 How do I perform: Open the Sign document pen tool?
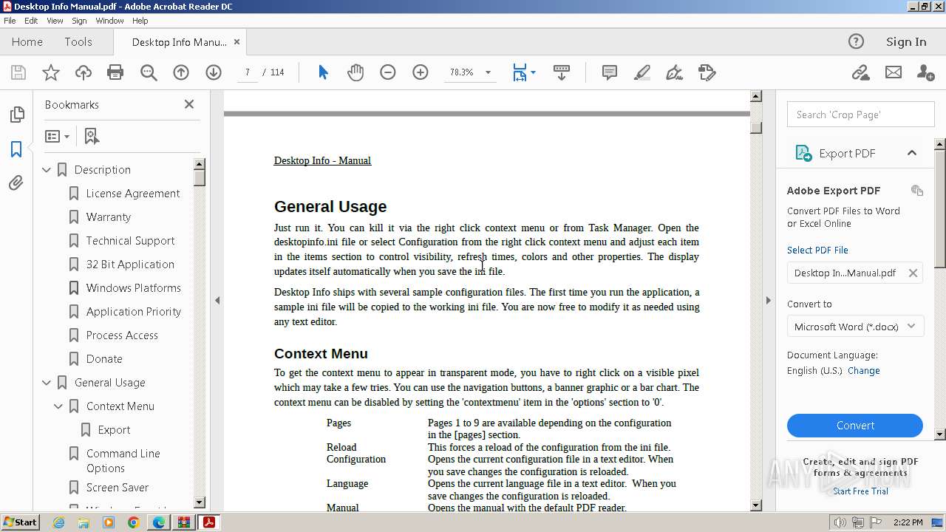pos(674,72)
